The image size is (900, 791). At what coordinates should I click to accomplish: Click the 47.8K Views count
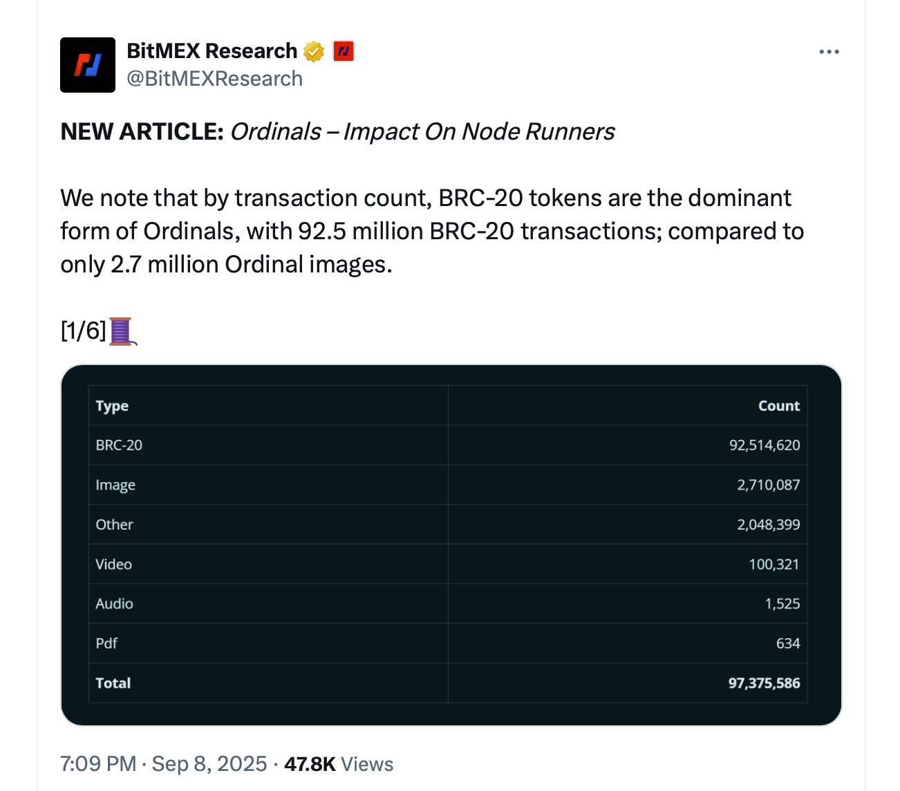pyautogui.click(x=338, y=764)
